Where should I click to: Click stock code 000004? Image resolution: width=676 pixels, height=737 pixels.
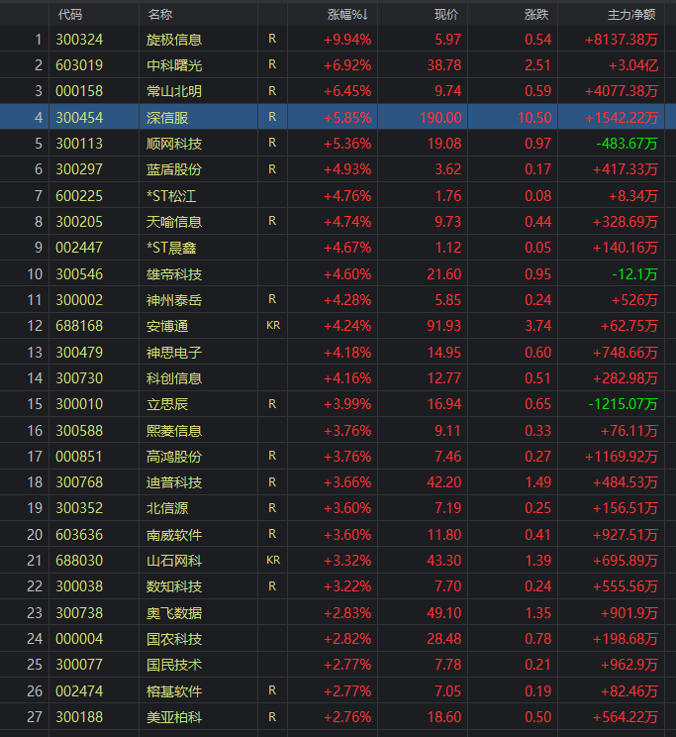[79, 639]
